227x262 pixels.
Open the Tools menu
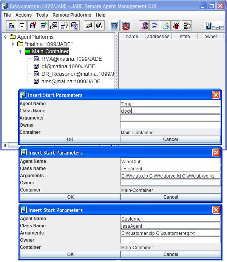click(x=42, y=15)
